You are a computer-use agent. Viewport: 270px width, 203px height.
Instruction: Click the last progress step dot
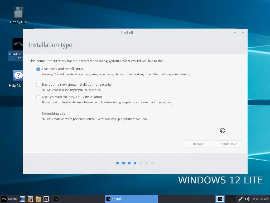tap(152, 163)
